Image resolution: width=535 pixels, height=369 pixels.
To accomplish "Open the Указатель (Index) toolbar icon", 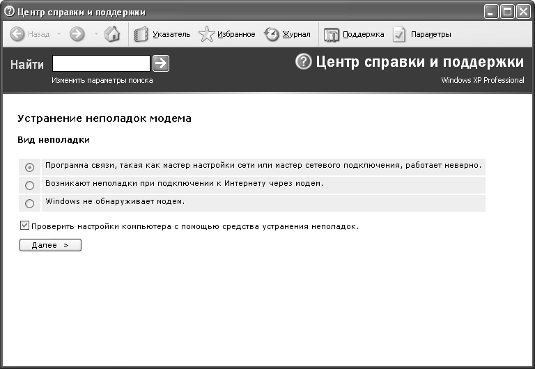I will 141,34.
